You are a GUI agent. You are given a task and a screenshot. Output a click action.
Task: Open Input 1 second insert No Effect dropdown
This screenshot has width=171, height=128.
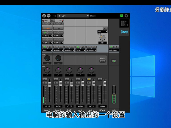pos(47,43)
